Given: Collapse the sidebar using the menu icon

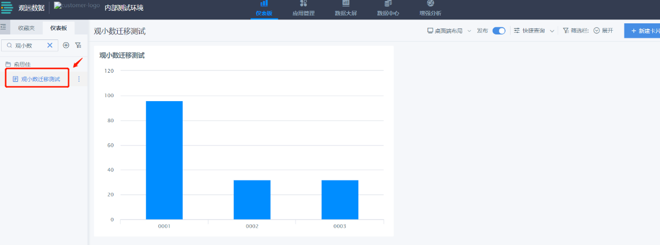Looking at the screenshot, I should tap(3, 27).
